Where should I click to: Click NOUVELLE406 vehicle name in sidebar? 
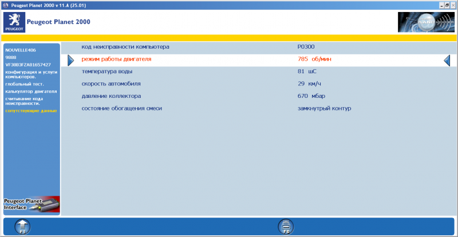tap(21, 50)
